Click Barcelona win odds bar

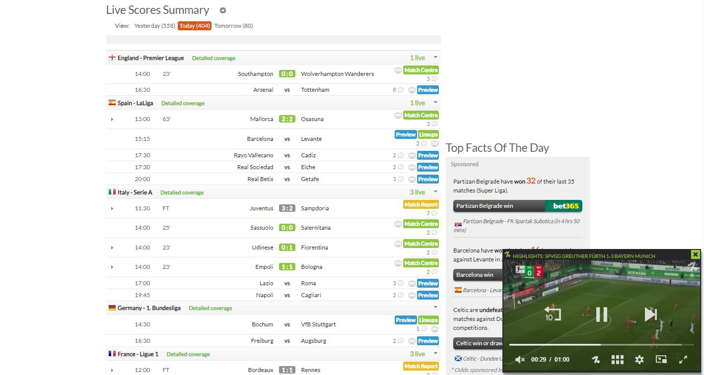(x=478, y=275)
